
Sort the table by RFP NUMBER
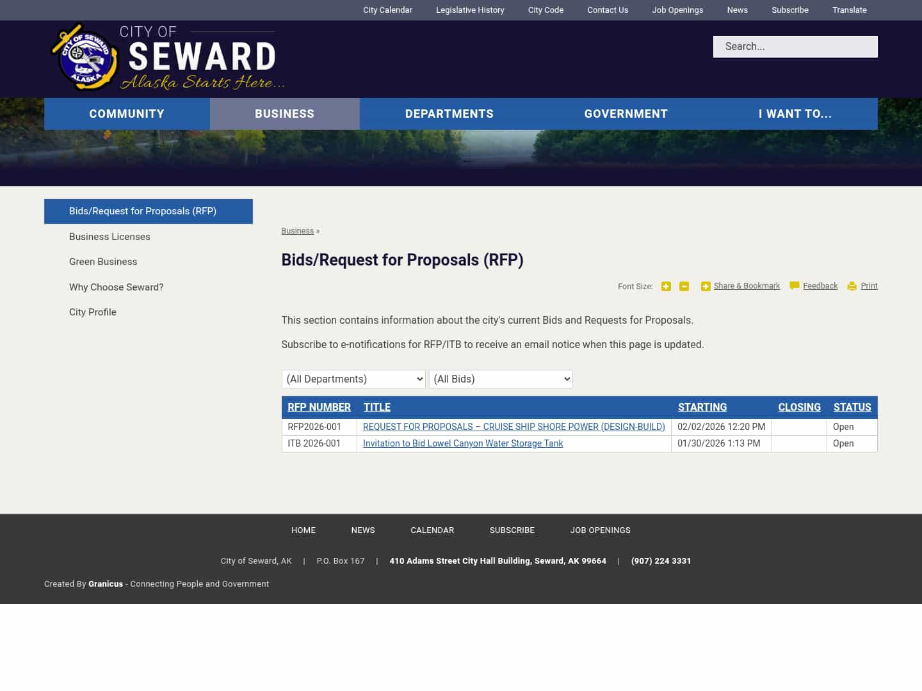click(319, 407)
